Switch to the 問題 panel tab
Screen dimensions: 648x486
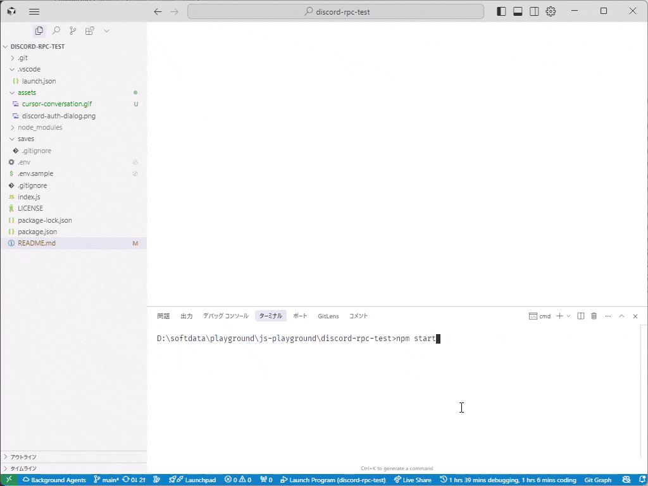[163, 316]
